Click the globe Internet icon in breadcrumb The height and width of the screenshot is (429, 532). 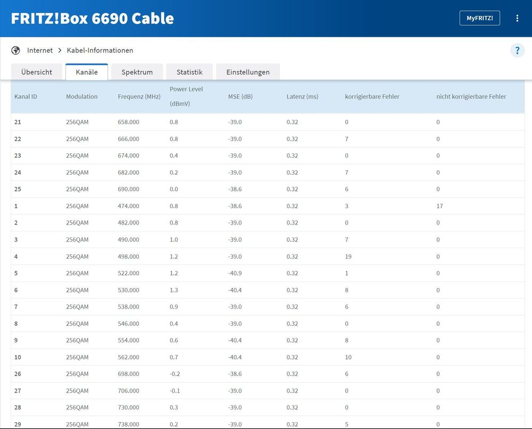(x=15, y=51)
